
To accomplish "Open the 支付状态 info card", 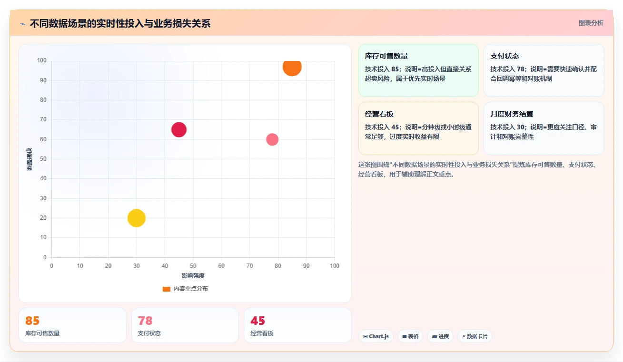I will click(544, 70).
